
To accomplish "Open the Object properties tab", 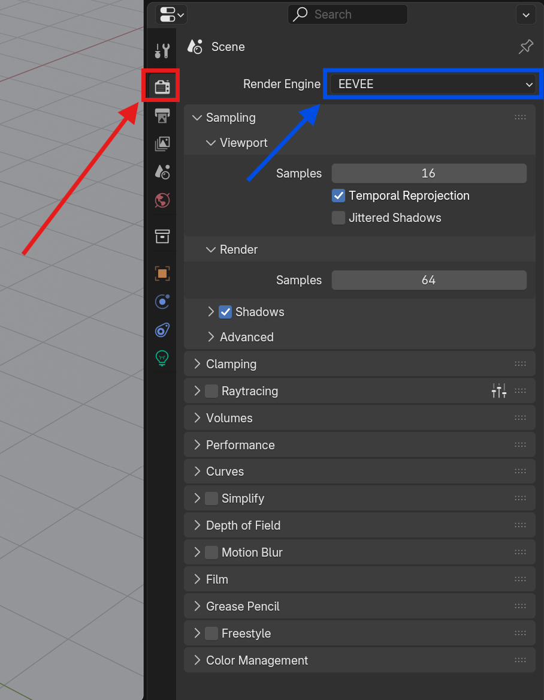I will coord(162,273).
